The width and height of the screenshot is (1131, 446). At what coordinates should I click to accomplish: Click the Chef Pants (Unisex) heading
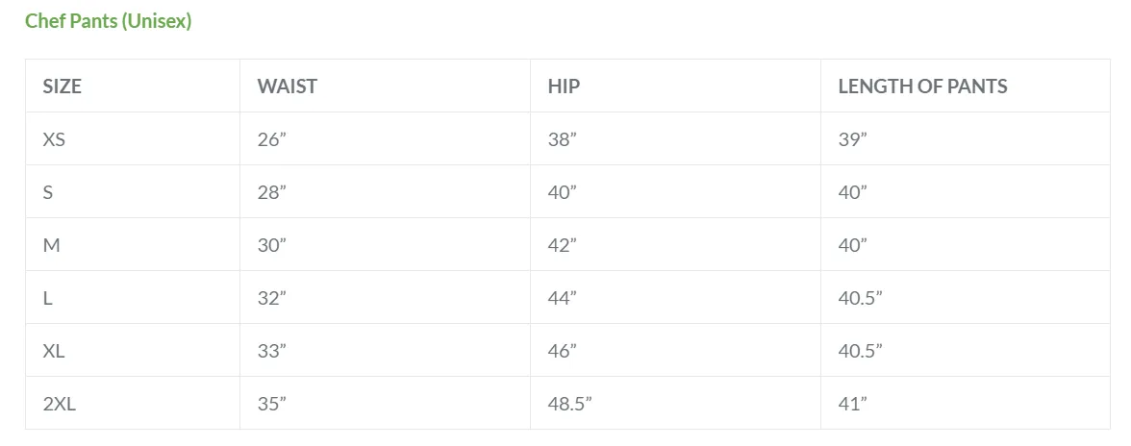pos(108,21)
